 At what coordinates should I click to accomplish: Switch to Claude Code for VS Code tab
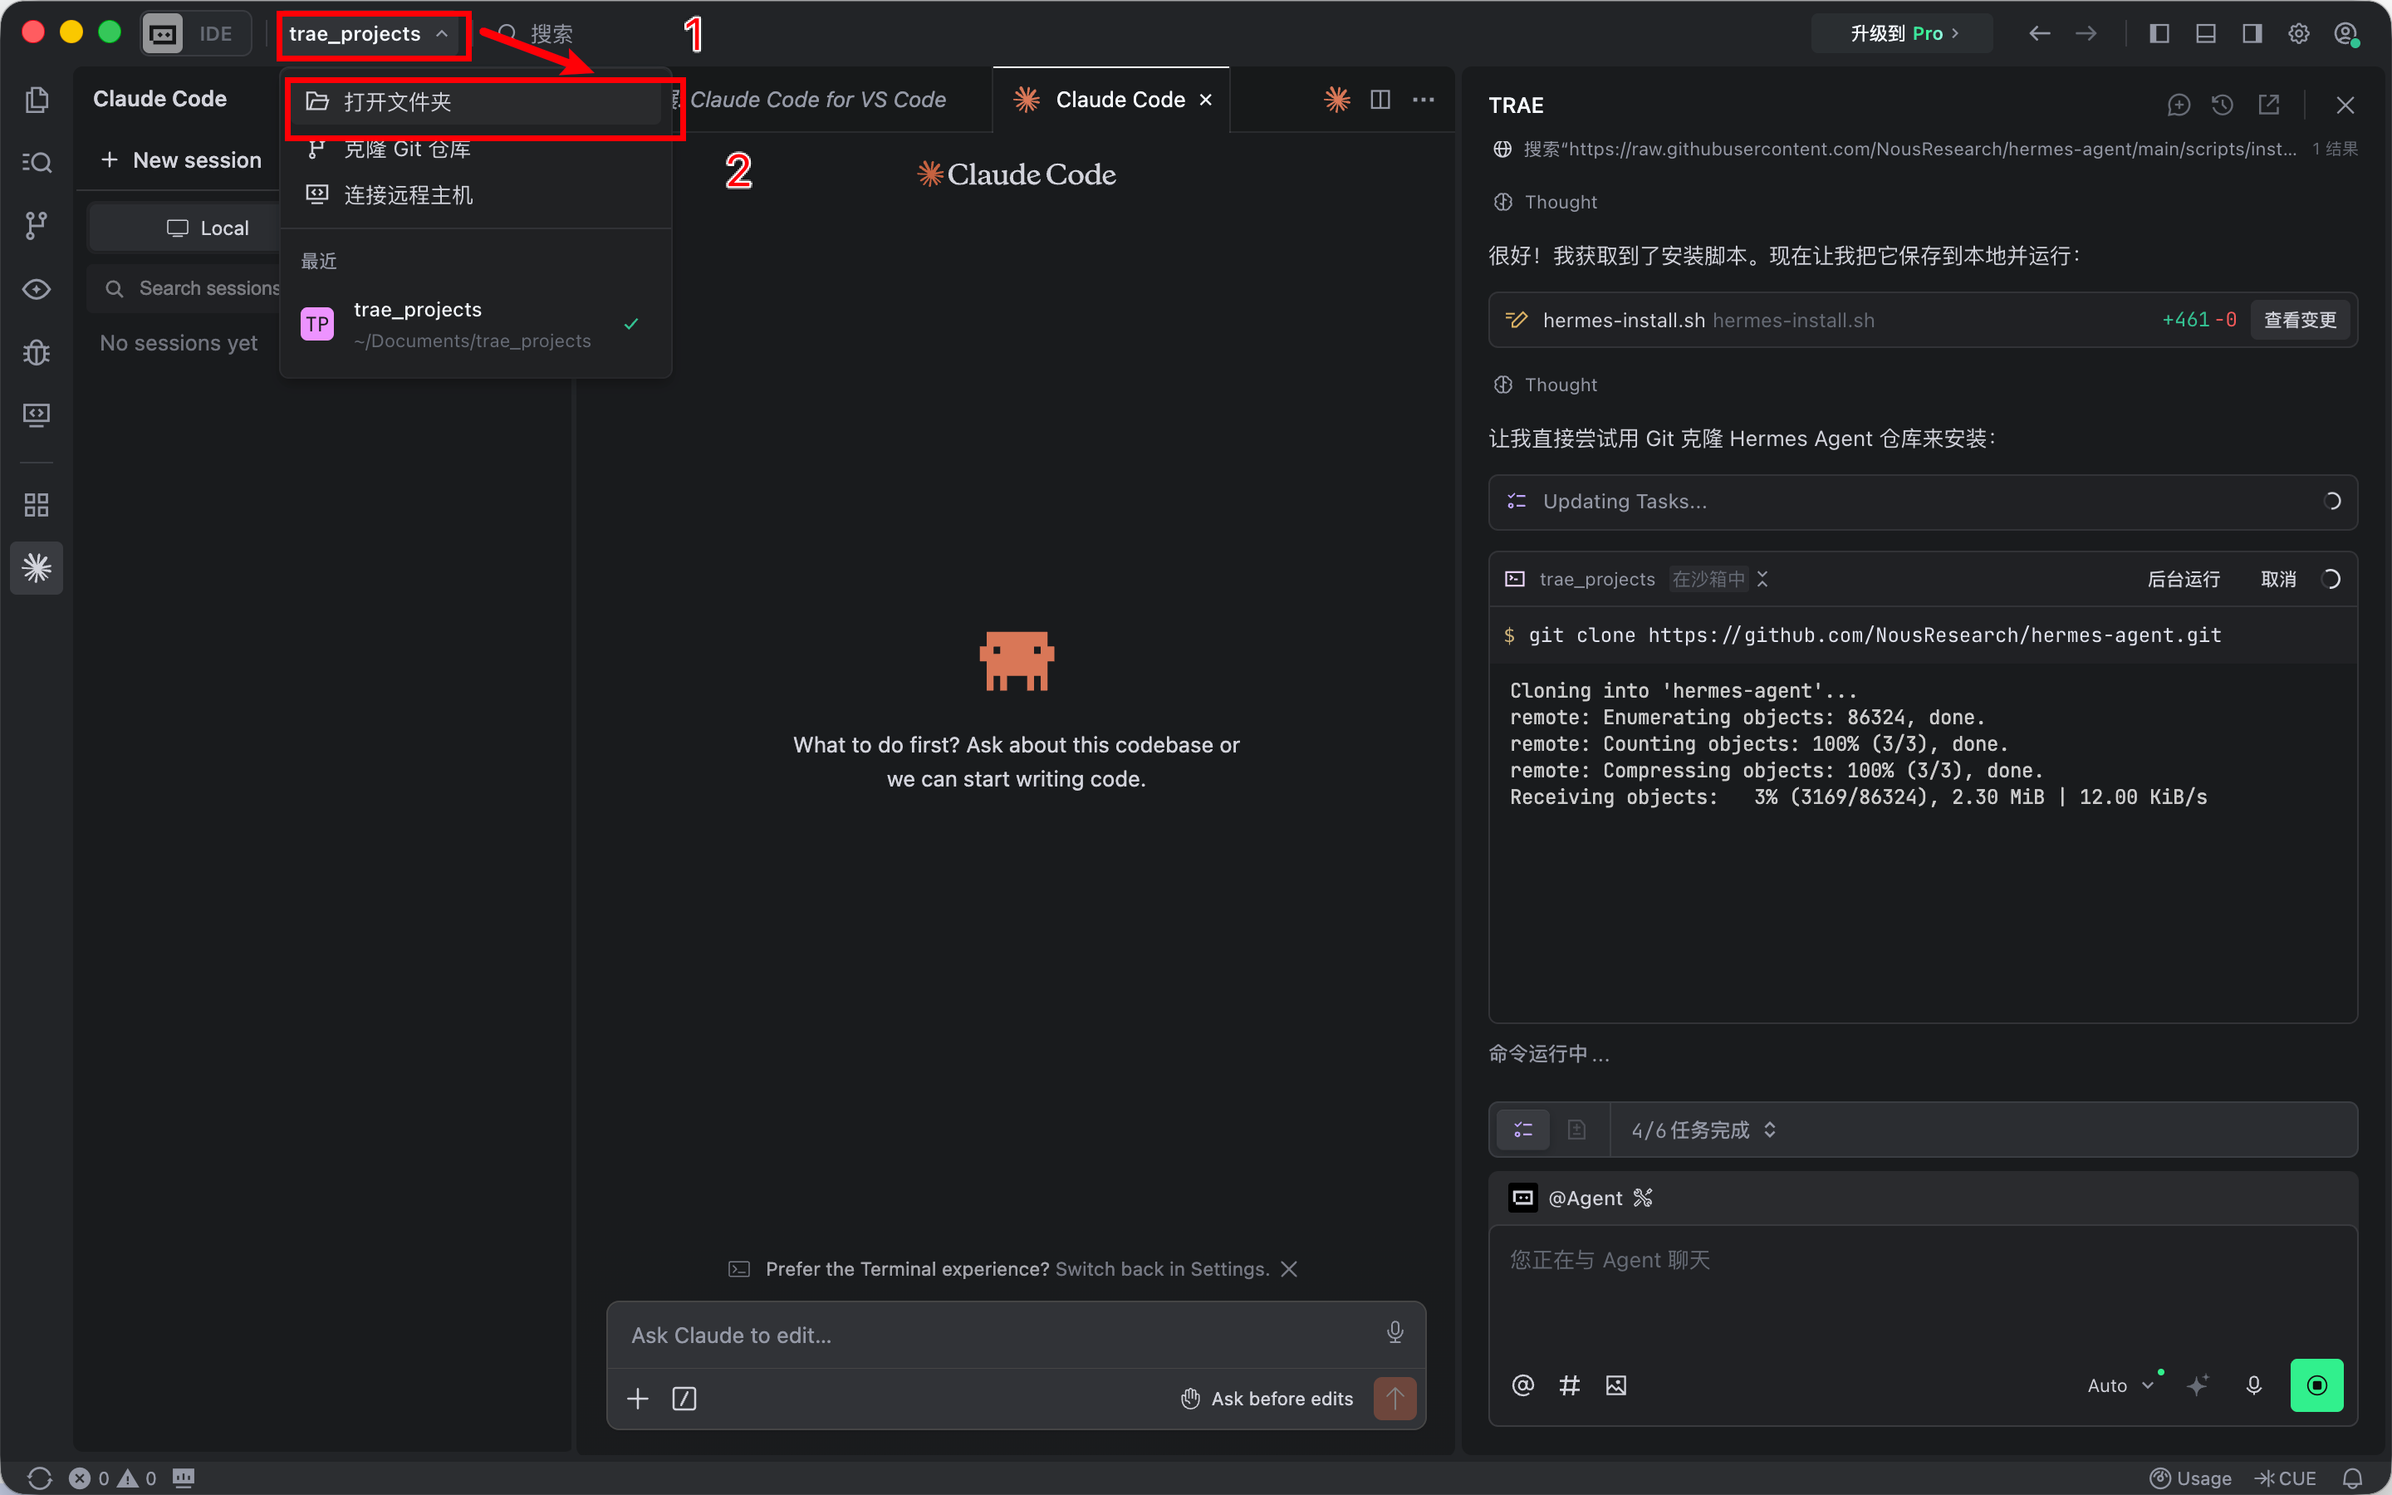[x=816, y=100]
